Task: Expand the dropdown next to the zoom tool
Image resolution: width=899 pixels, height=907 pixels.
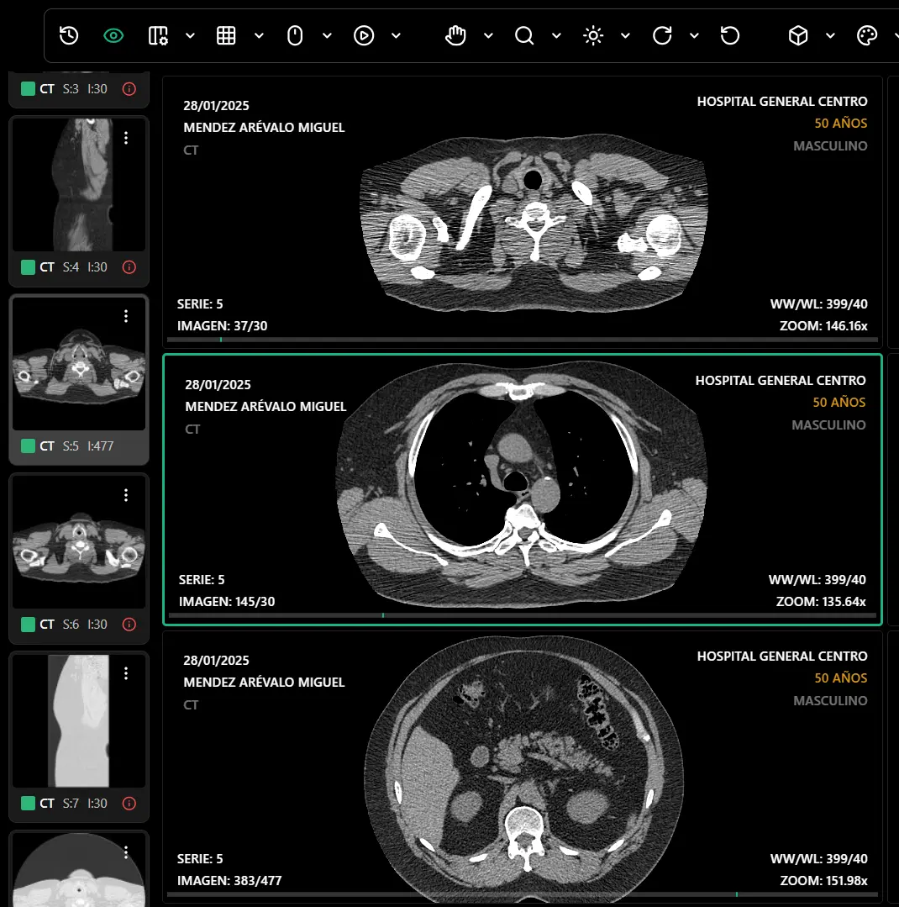Action: (556, 36)
